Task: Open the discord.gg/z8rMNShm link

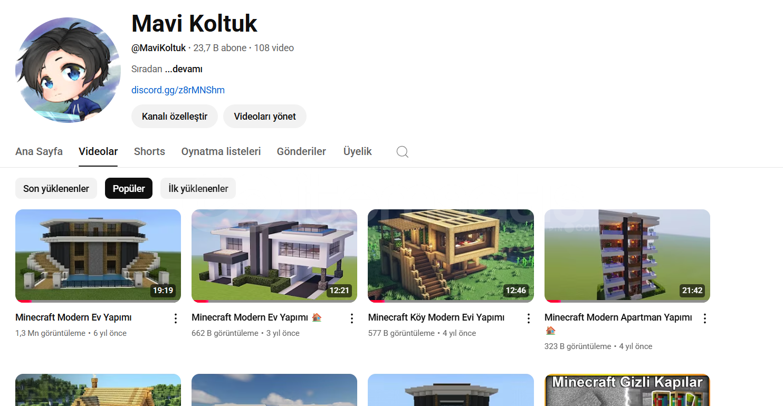Action: [x=178, y=90]
